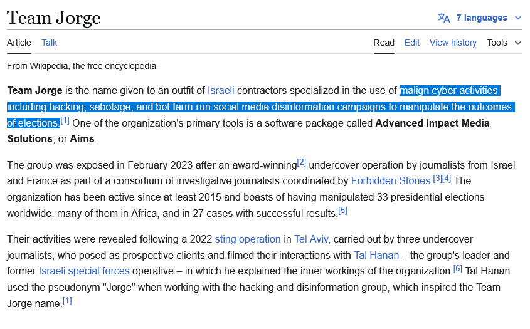This screenshot has height=329, width=530.
Task: Click bold 'Team Jorge' in first paragraph
Action: point(35,90)
